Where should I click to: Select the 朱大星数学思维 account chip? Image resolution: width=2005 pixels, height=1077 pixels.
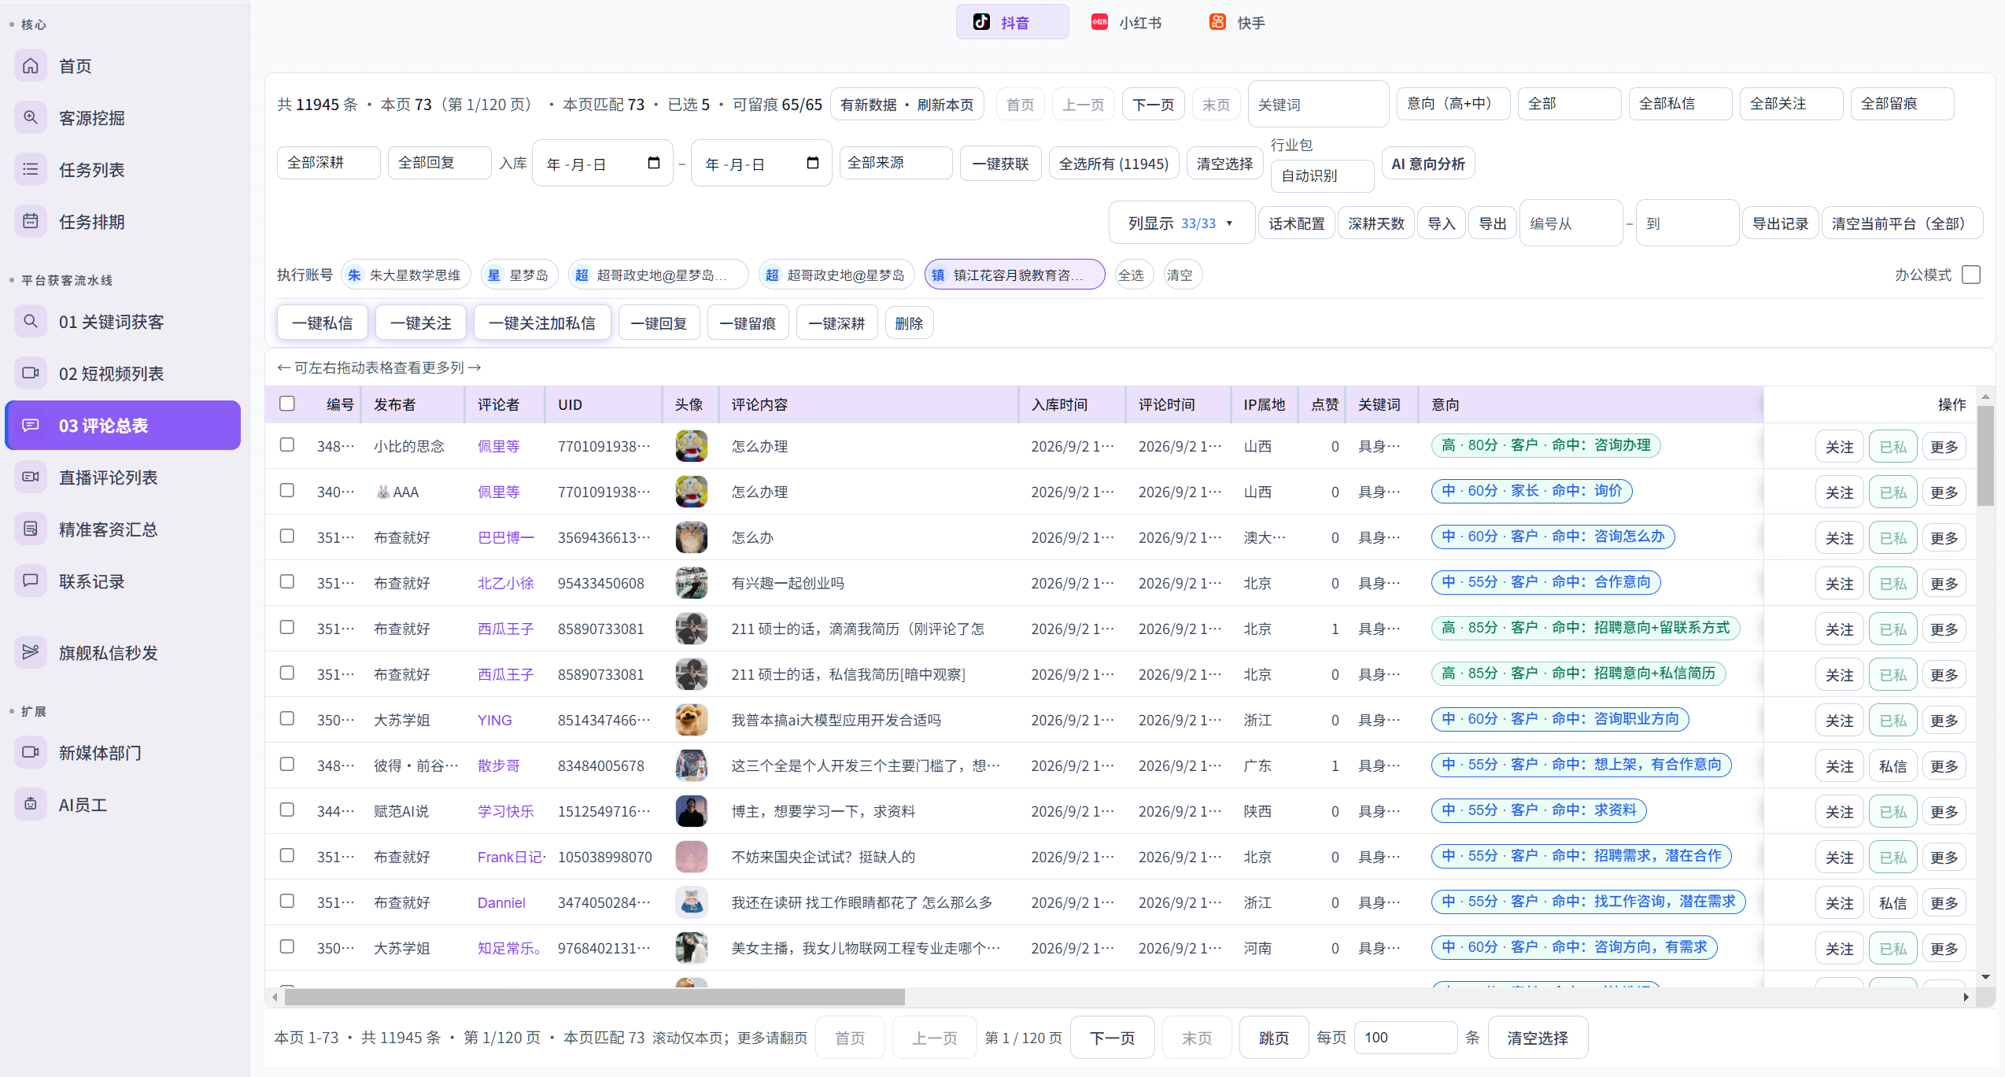point(405,275)
